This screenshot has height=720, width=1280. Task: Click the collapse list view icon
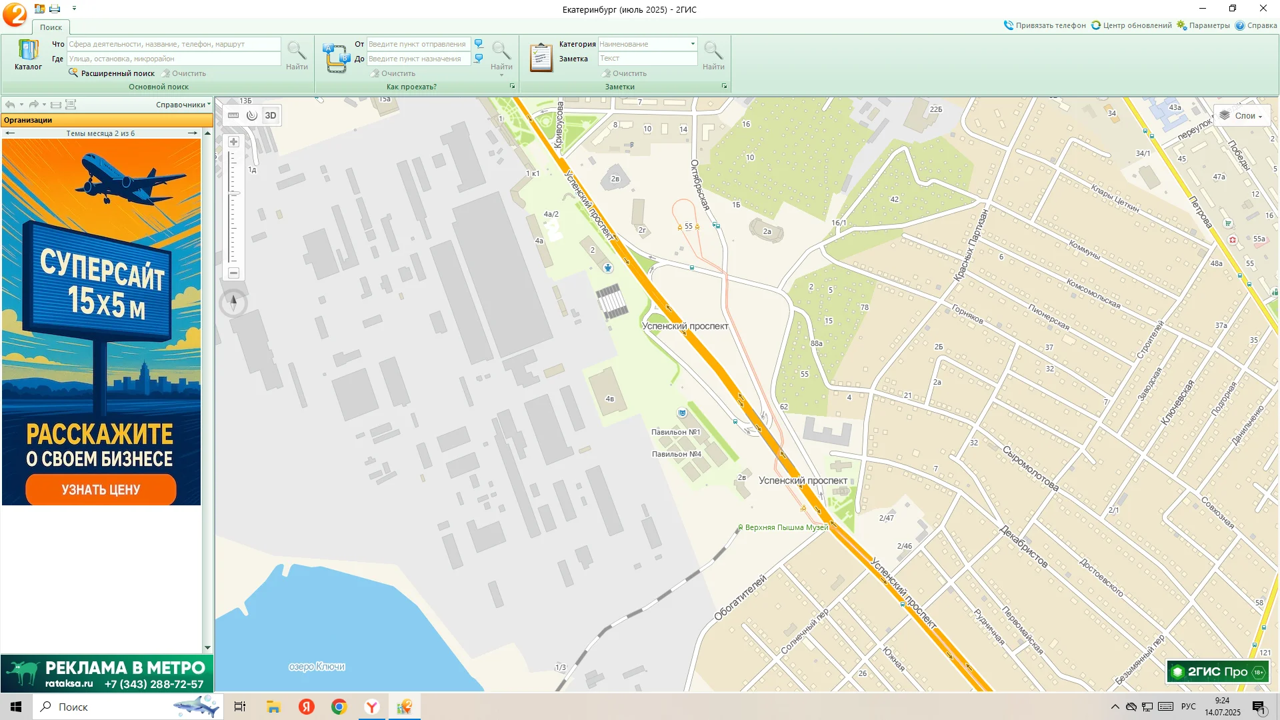(x=56, y=105)
